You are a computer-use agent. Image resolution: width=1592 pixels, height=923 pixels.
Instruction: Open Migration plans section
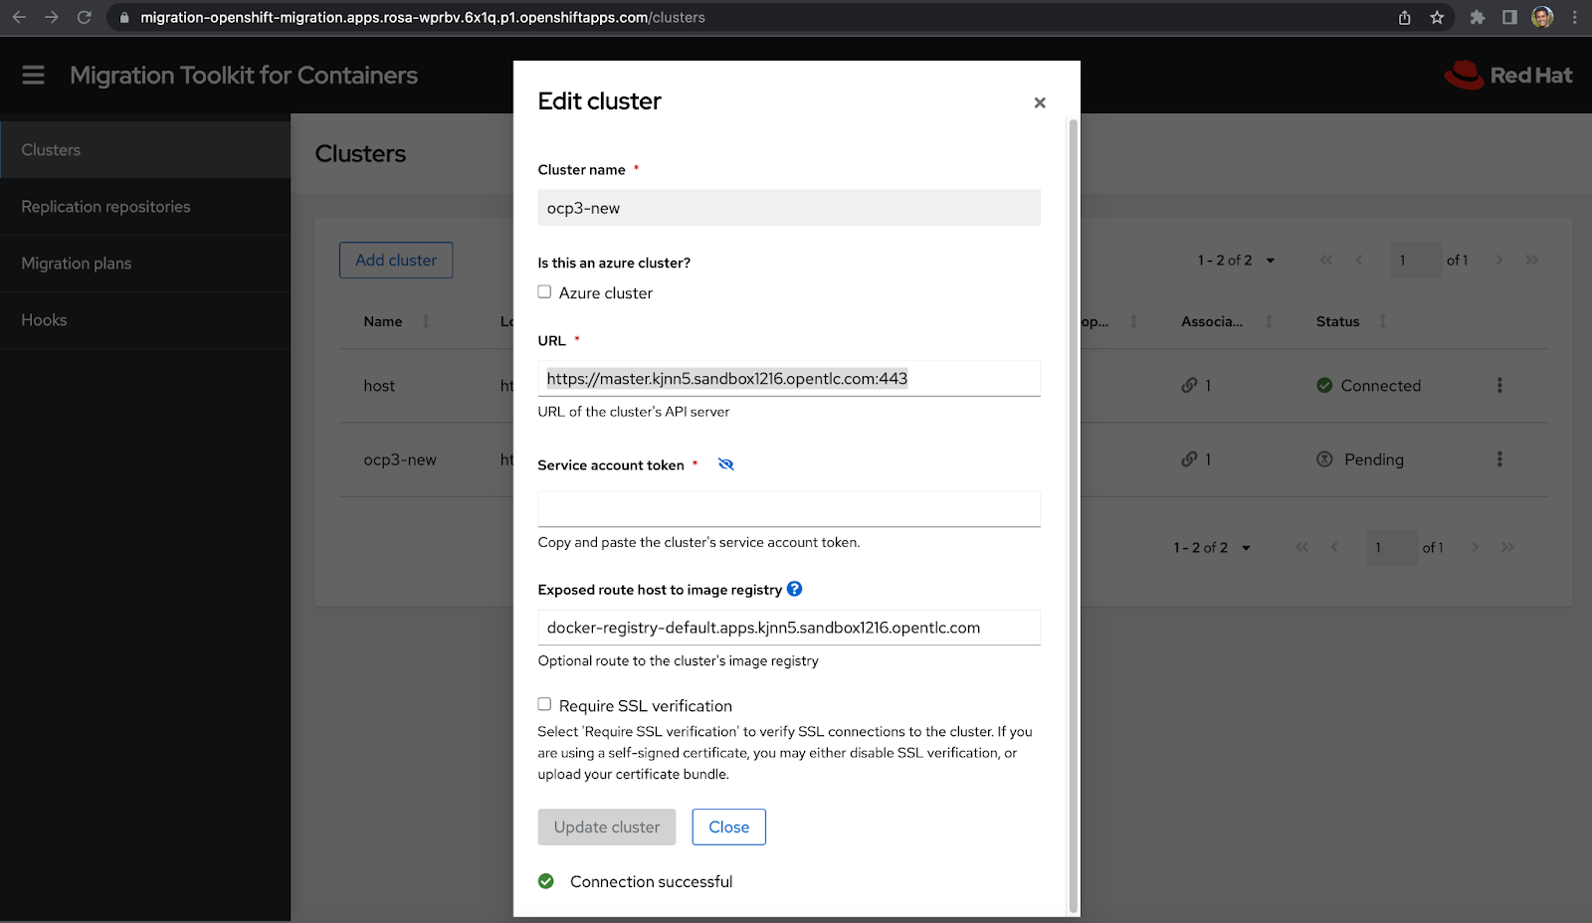[77, 264]
